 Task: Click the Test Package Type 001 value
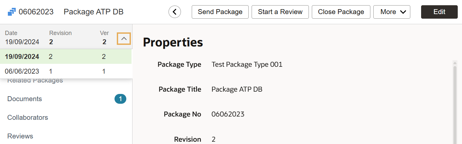click(x=247, y=64)
